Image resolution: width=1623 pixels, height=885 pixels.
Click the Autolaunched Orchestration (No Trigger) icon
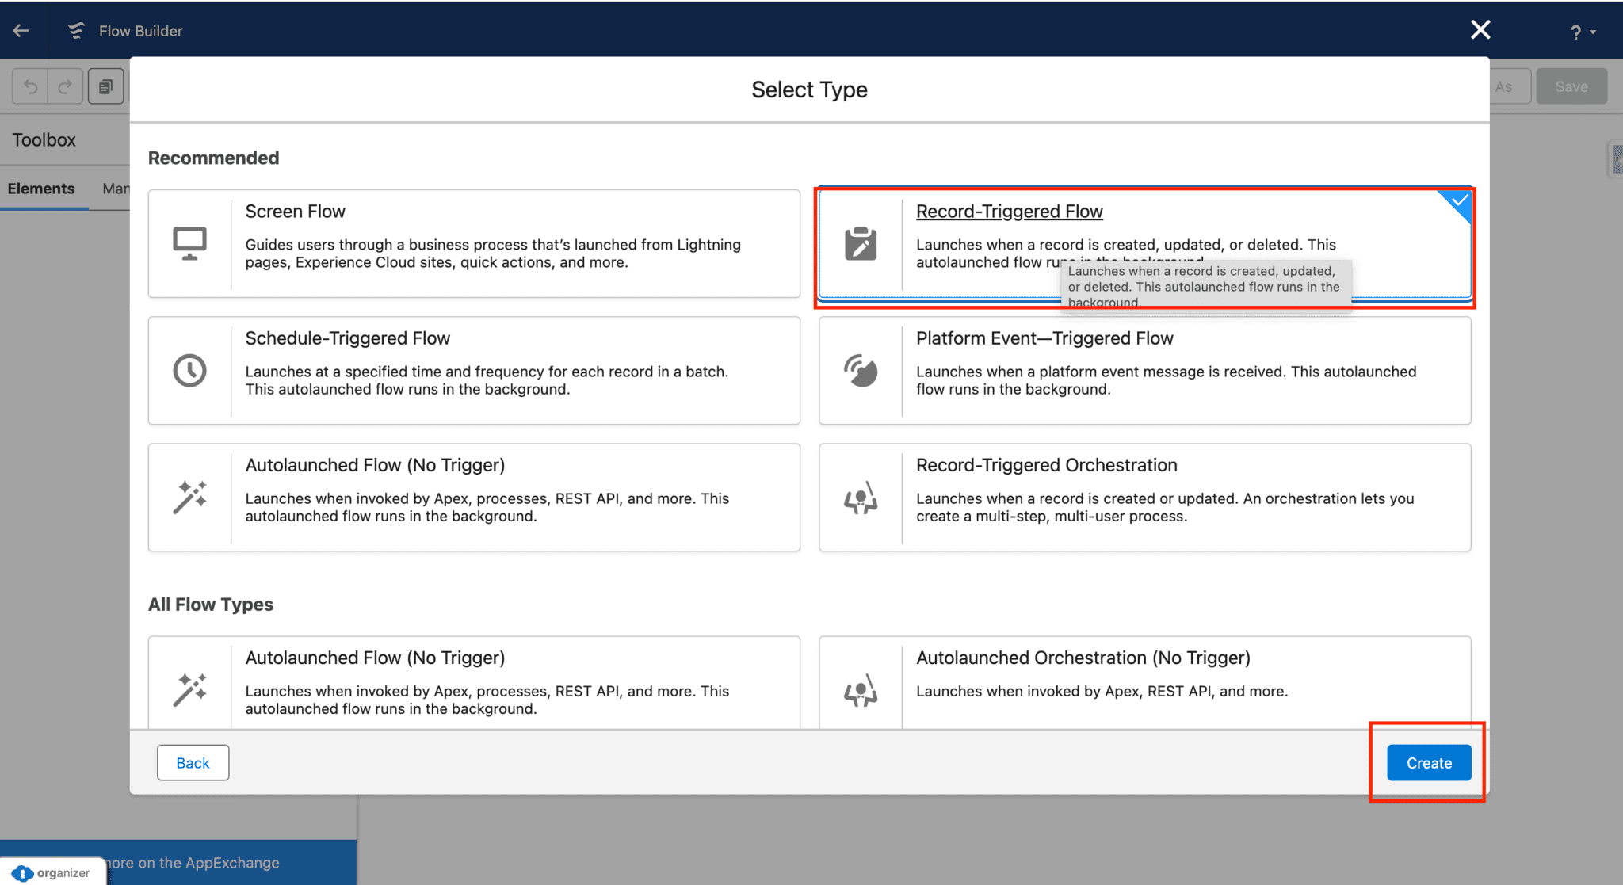[861, 691]
